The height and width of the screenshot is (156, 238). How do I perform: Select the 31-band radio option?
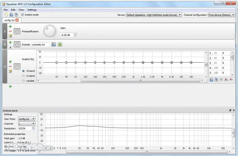(x=23, y=76)
